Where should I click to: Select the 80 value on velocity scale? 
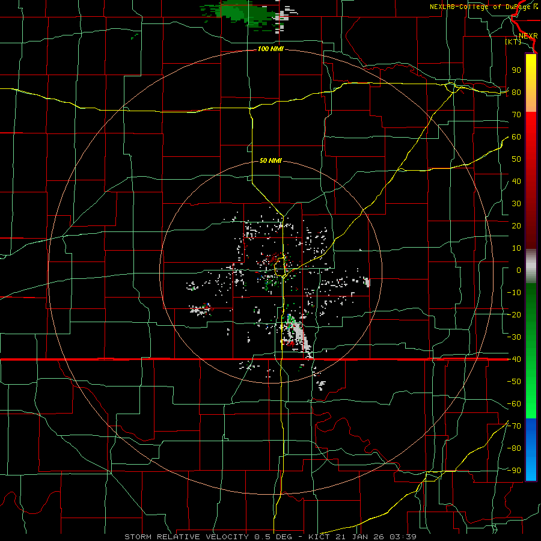tap(516, 93)
